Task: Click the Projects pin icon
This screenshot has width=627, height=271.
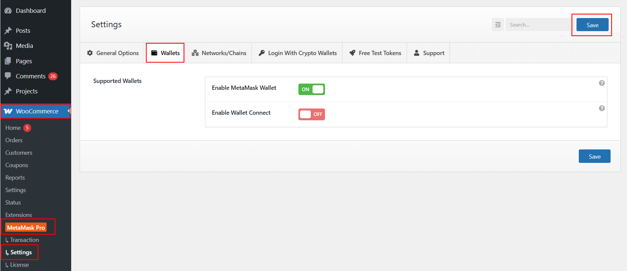Action: point(8,91)
